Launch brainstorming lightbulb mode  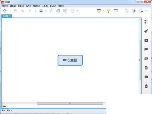coord(108,11)
